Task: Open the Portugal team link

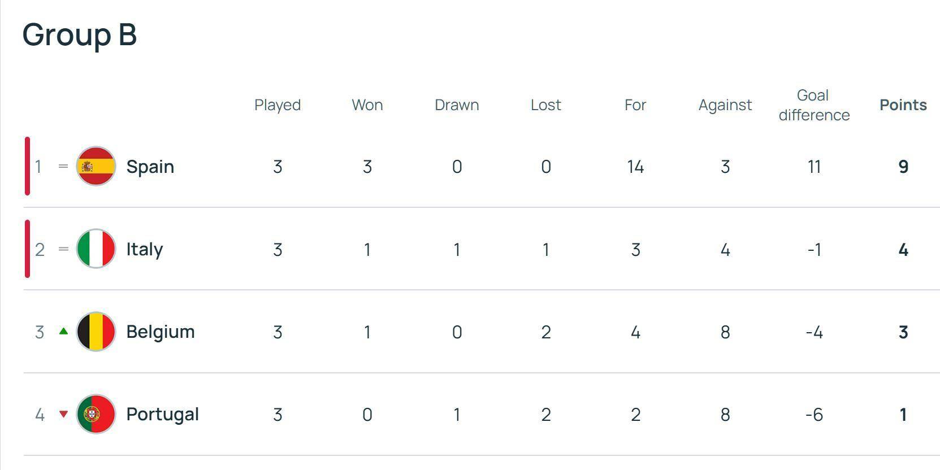Action: [x=162, y=414]
